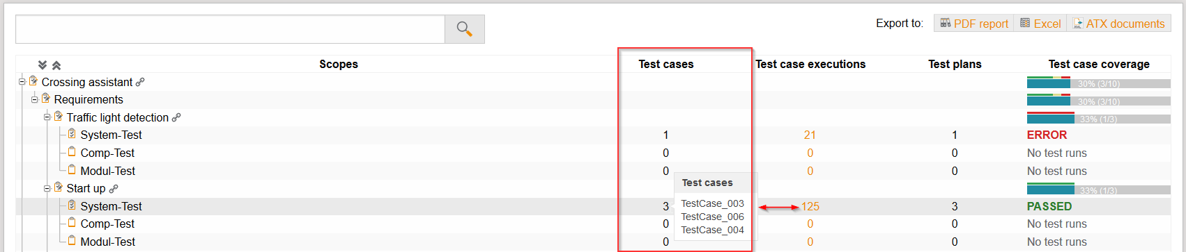Screen dimensions: 1186x252
Task: Select the Crossing assistant scope
Action: pos(87,82)
